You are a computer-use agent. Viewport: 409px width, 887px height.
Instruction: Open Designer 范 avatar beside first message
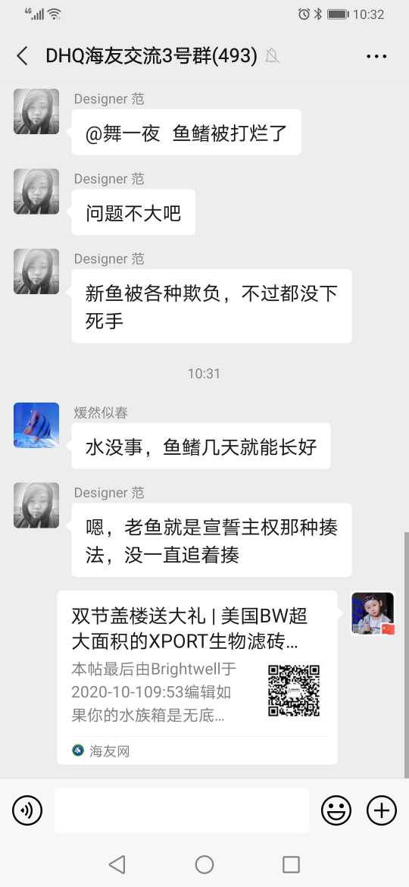pyautogui.click(x=36, y=111)
